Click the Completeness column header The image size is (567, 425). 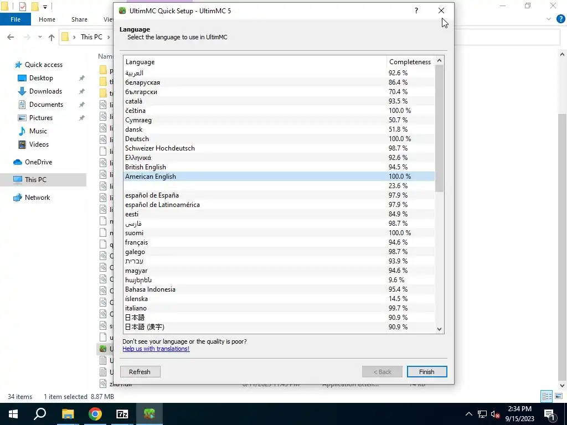pos(410,62)
